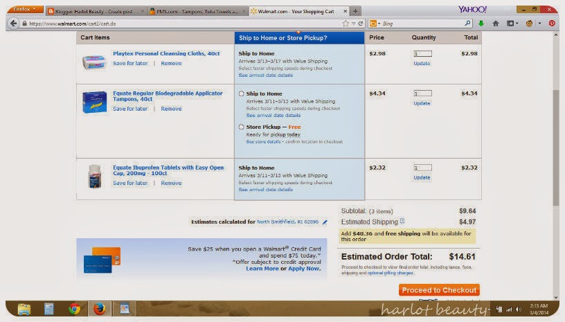Open Calculator from taskbar

click(49, 309)
